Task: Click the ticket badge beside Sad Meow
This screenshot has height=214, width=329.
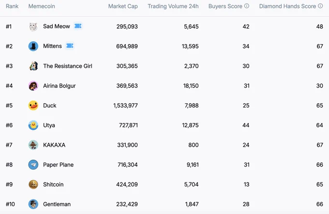Action: (78, 26)
